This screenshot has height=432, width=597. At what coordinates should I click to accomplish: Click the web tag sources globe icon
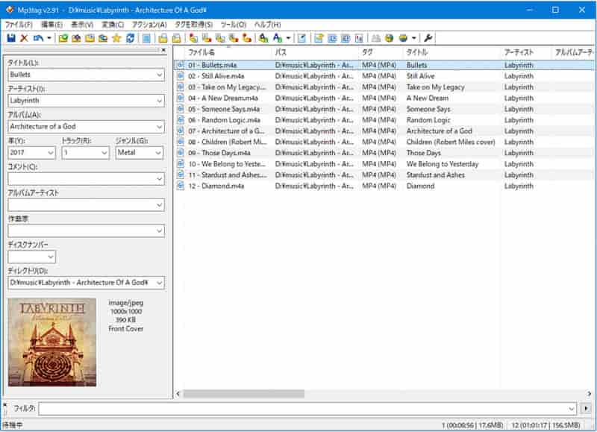pyautogui.click(x=389, y=37)
